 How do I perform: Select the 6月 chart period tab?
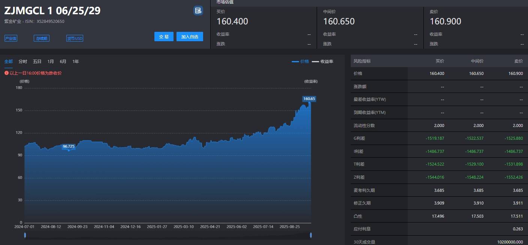pyautogui.click(x=63, y=61)
